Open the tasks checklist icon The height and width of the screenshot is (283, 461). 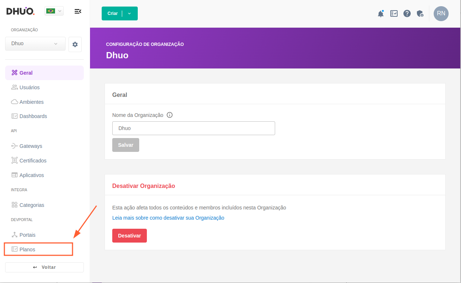[x=394, y=13]
